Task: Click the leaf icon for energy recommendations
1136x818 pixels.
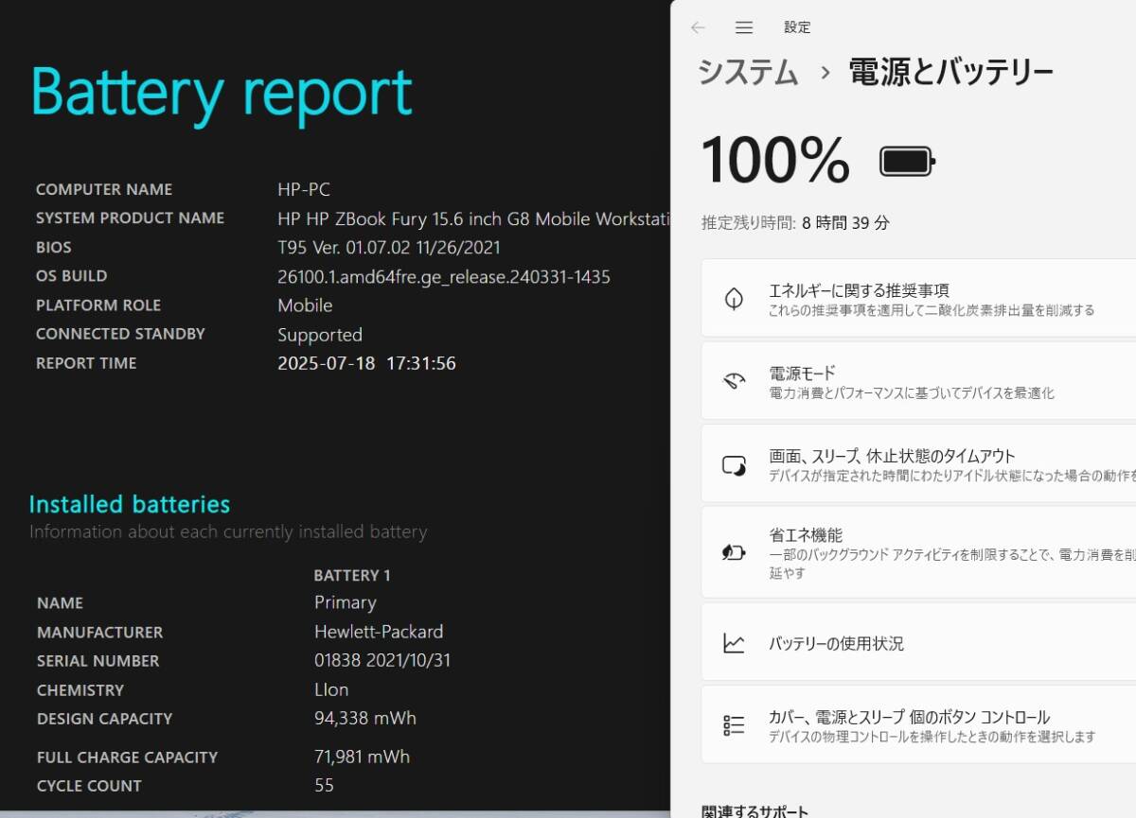Action: 734,299
